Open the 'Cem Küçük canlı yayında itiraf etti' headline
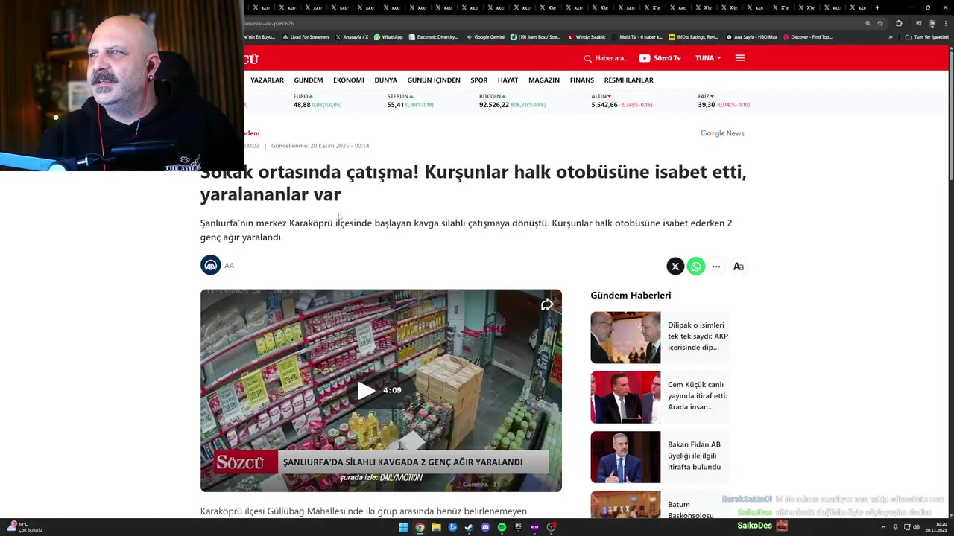 tap(698, 396)
